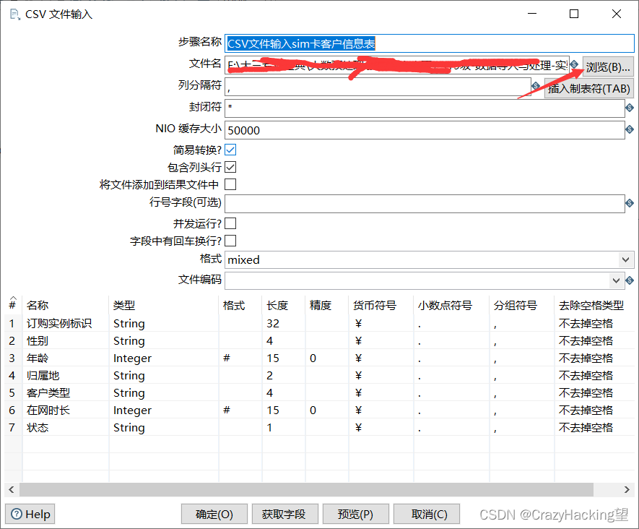Click the 去除空格类型 column header
This screenshot has width=639, height=529.
click(x=594, y=305)
